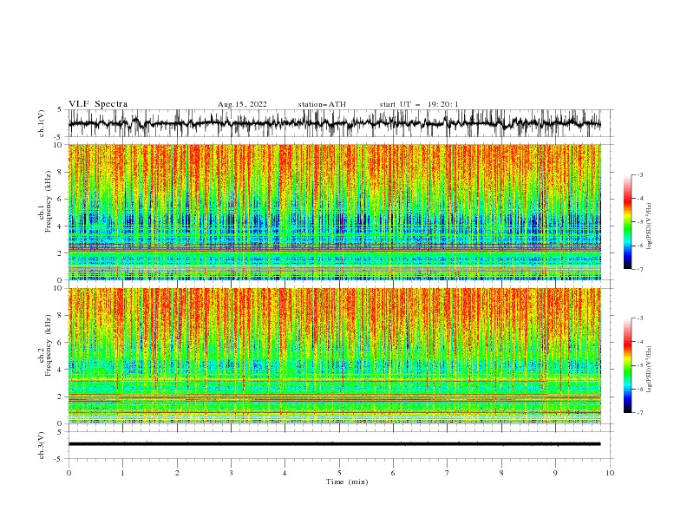Click time axis tick label "3"
This screenshot has width=687, height=531.
[x=231, y=473]
